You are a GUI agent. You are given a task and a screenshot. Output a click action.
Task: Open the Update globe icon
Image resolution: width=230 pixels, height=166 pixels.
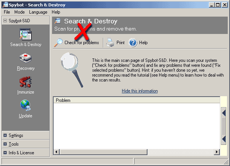[26, 106]
